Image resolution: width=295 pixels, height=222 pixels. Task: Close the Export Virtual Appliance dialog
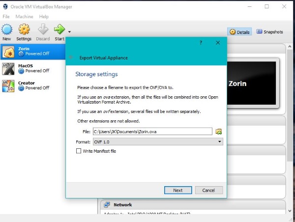[x=218, y=43]
